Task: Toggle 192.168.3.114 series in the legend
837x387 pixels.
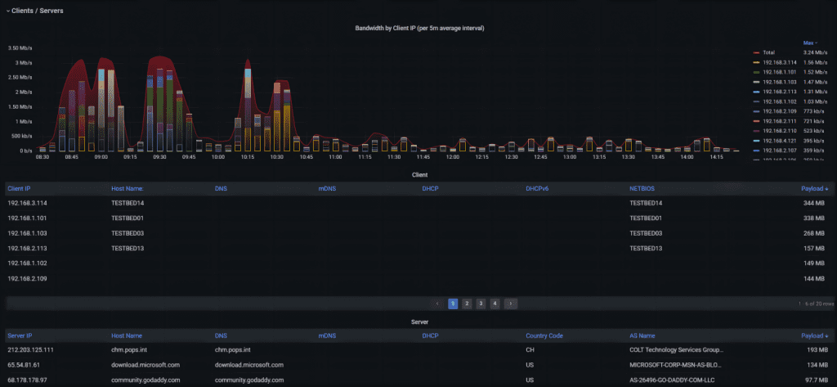Action: [779, 62]
